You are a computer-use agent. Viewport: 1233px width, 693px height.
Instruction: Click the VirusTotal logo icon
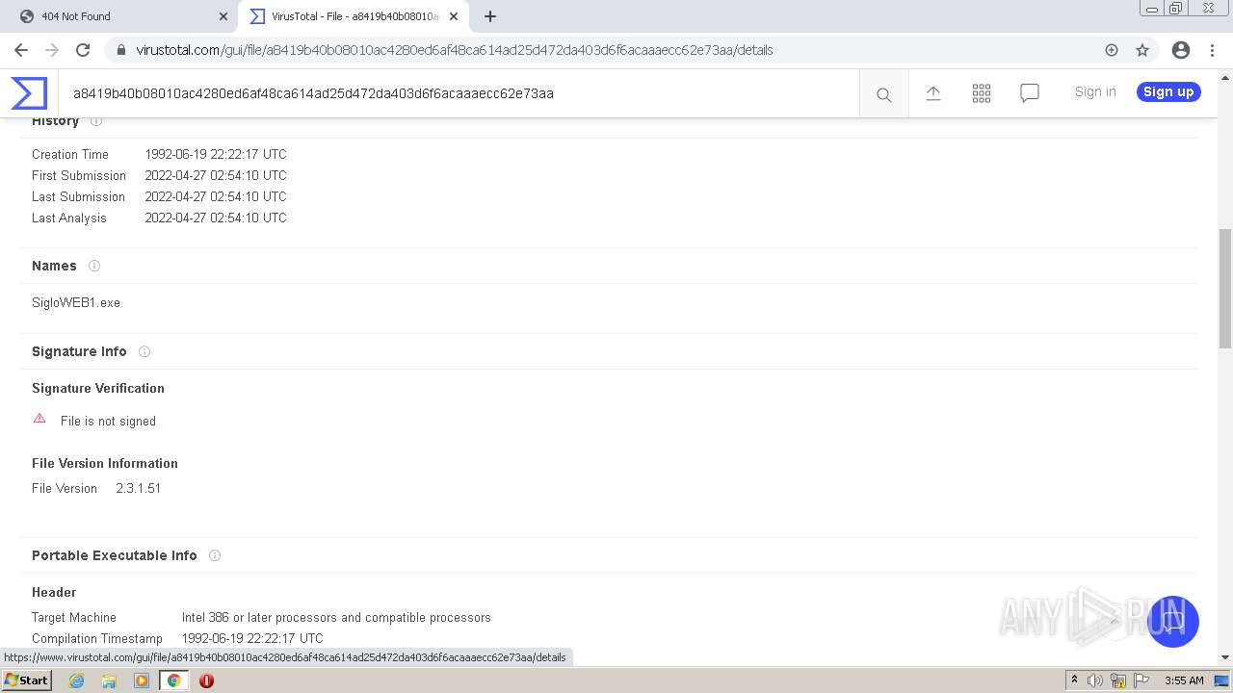coord(29,93)
